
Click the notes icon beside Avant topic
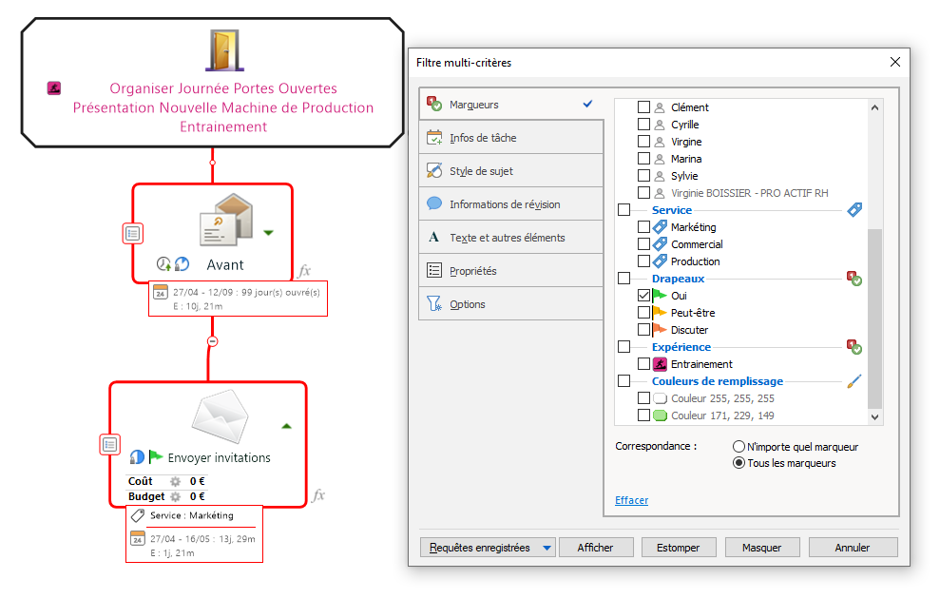133,233
